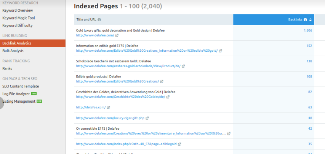Open external link icon for www.delafee.com homepage
This screenshot has width=325, height=154.
(117, 35)
